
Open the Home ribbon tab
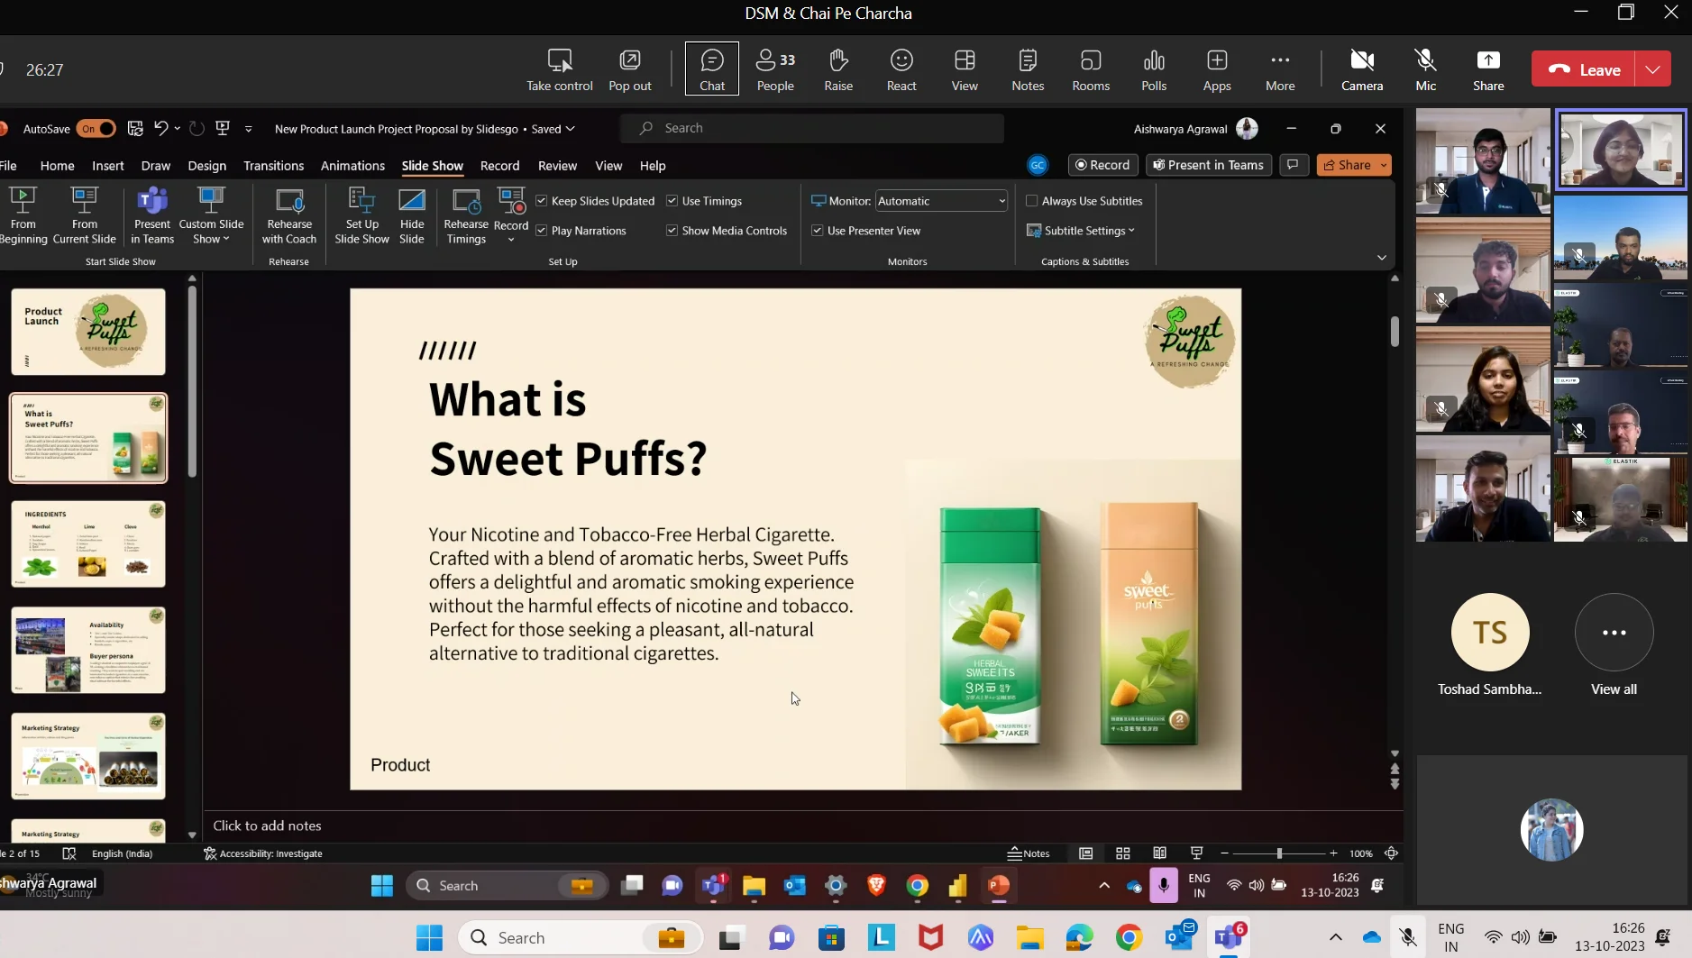pyautogui.click(x=57, y=166)
